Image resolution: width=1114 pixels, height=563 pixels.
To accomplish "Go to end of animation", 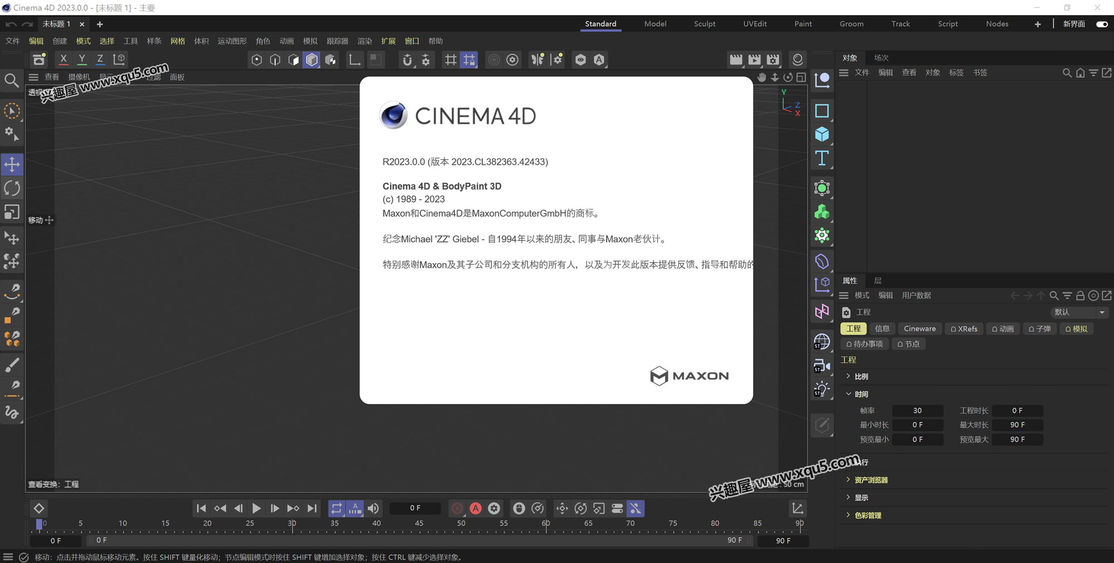I will (312, 508).
